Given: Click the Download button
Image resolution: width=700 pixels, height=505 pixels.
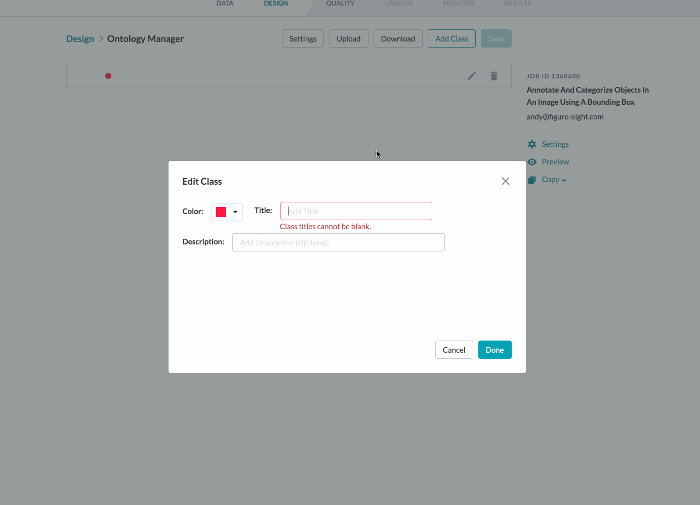Looking at the screenshot, I should coord(398,38).
